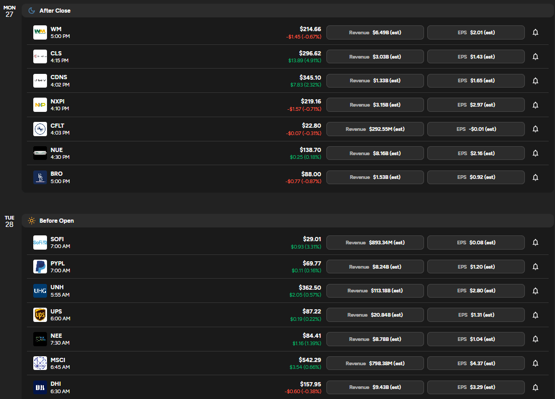Click the UHG logo icon
This screenshot has width=555, height=399.
coord(40,291)
